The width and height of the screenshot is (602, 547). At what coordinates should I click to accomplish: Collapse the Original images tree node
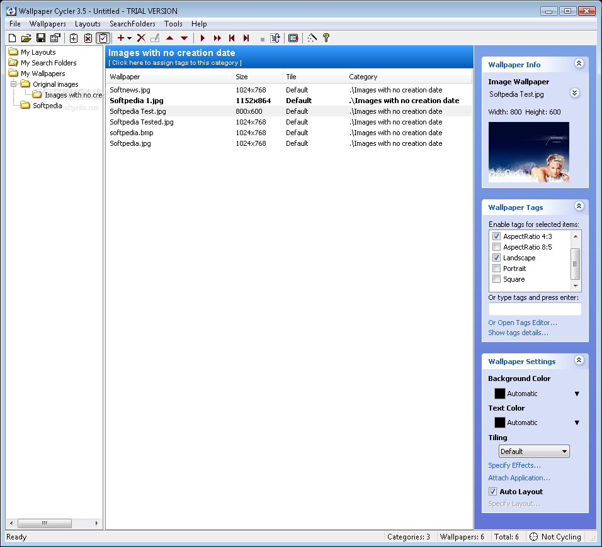tap(13, 84)
